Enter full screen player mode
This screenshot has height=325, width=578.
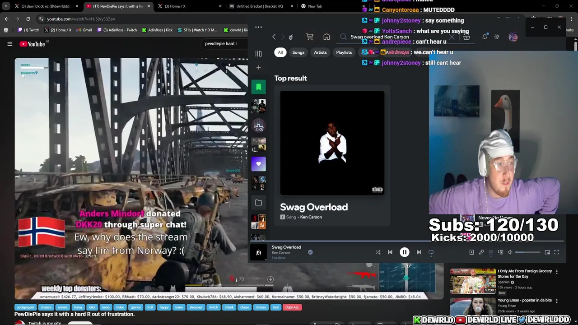[557, 252]
